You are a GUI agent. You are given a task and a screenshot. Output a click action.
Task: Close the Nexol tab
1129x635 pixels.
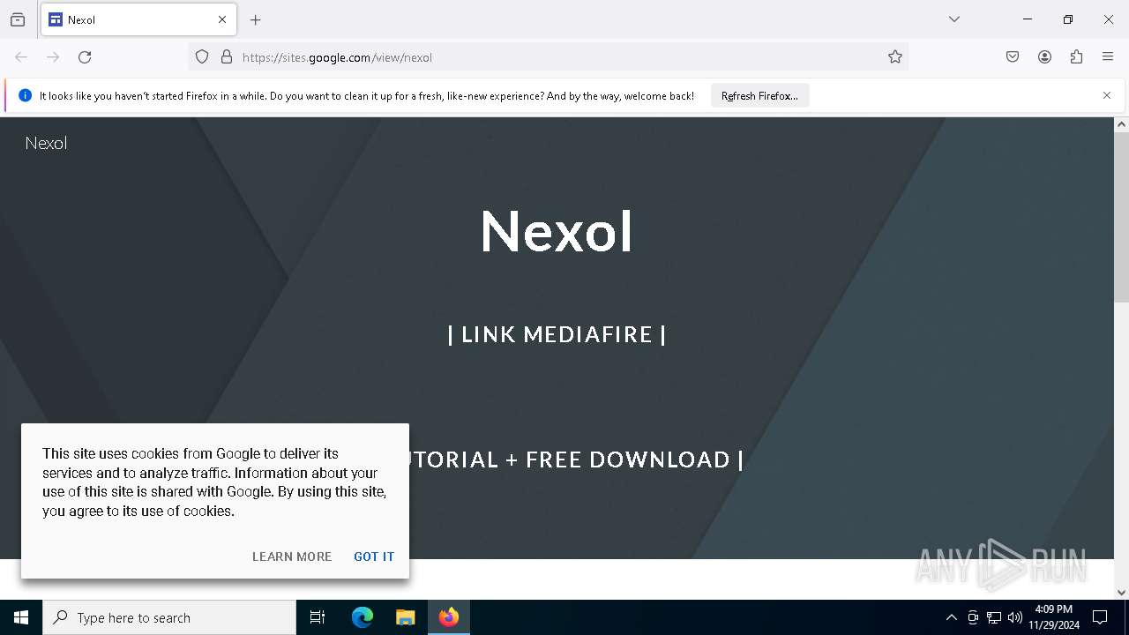tap(222, 19)
